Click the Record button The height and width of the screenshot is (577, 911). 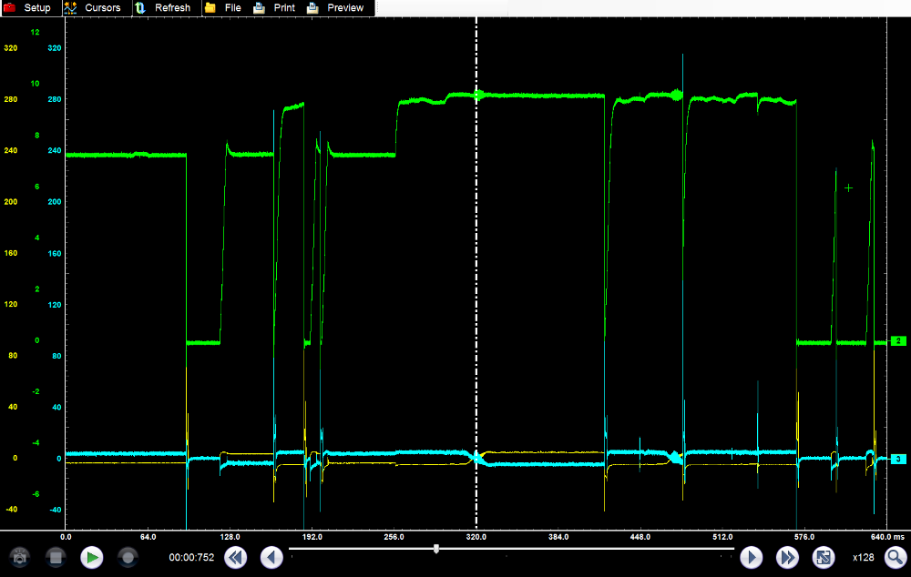click(128, 557)
